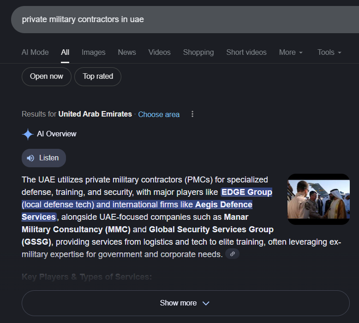Open the Tools dropdown

point(329,53)
